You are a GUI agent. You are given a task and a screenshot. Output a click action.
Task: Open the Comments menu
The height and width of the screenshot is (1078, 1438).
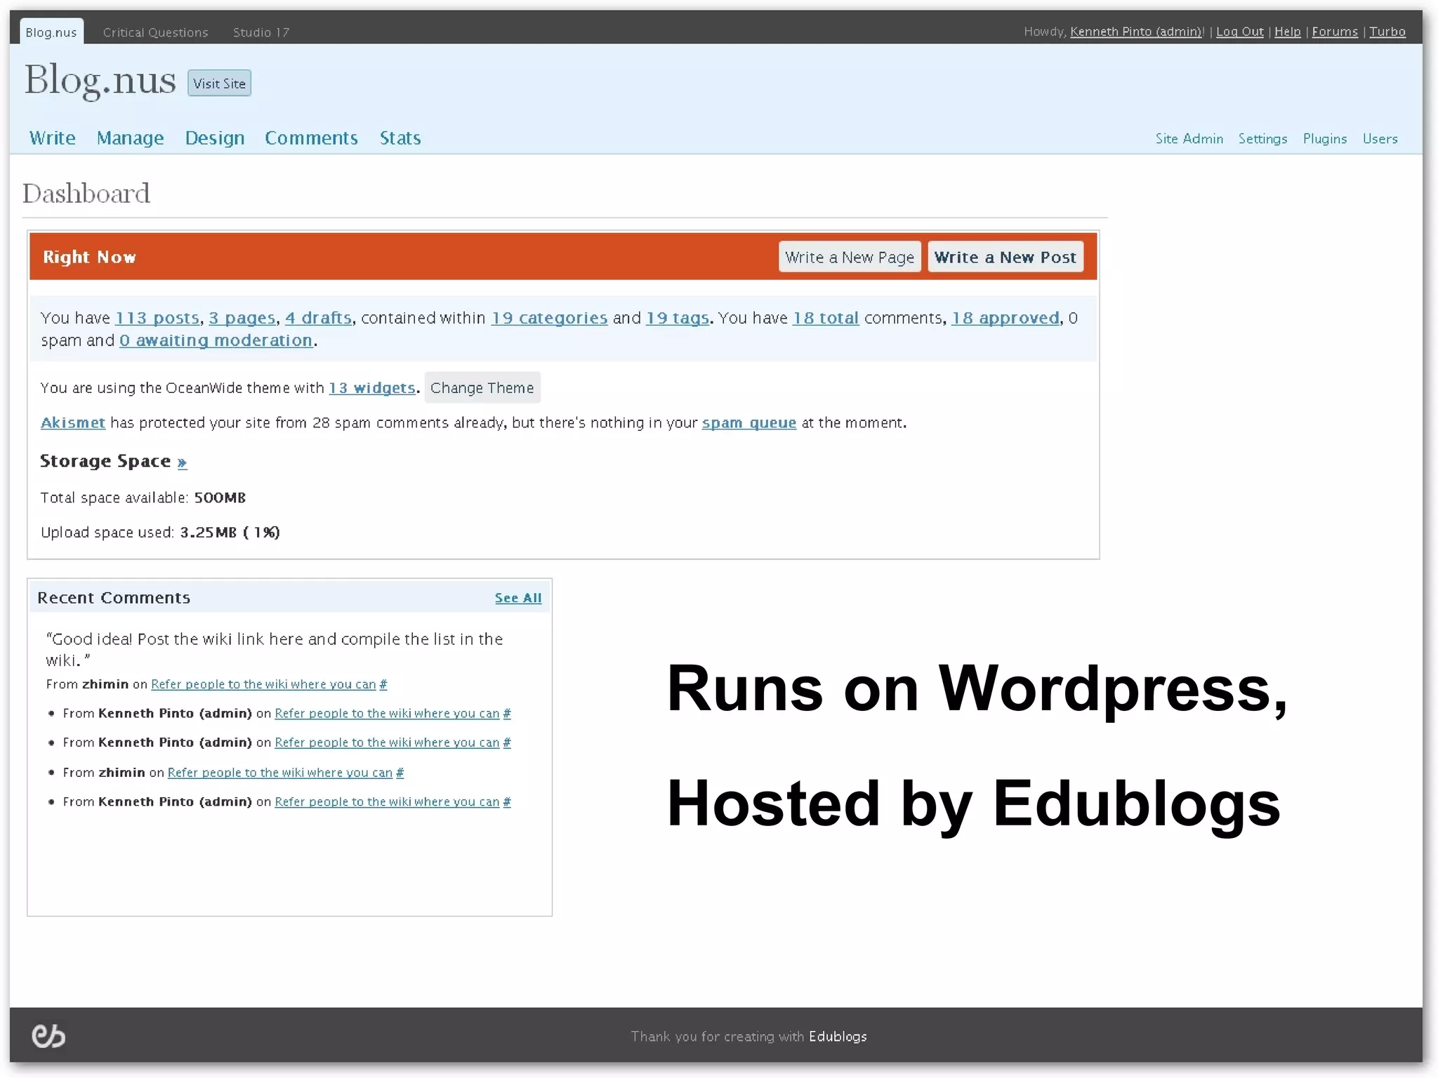click(311, 138)
